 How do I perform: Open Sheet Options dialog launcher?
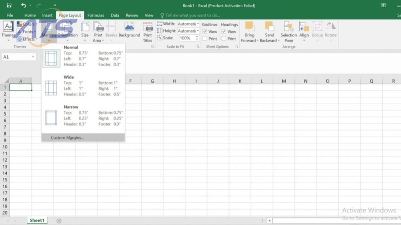coord(237,47)
